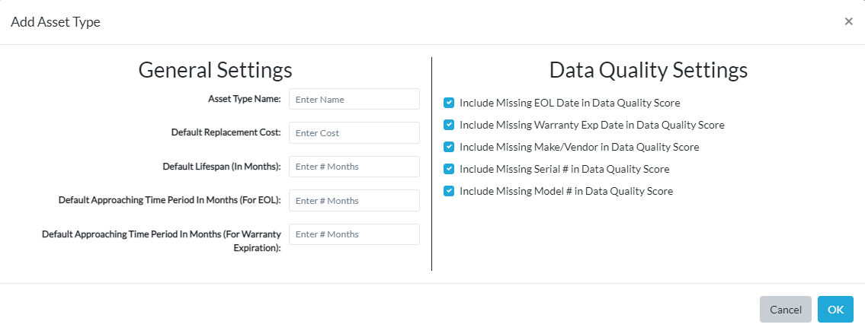
Task: Click the General Settings heading
Action: [215, 70]
